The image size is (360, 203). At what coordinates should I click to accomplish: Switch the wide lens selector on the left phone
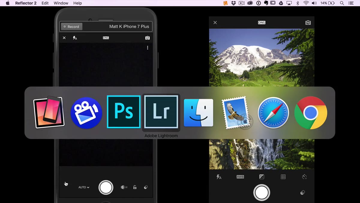tap(124, 187)
